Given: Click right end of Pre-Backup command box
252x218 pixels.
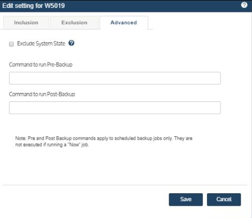Looking at the screenshot, I should (216, 78).
